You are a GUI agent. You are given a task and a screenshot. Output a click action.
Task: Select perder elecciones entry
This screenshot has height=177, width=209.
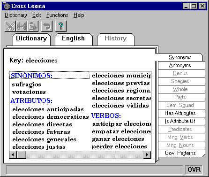(x=119, y=146)
